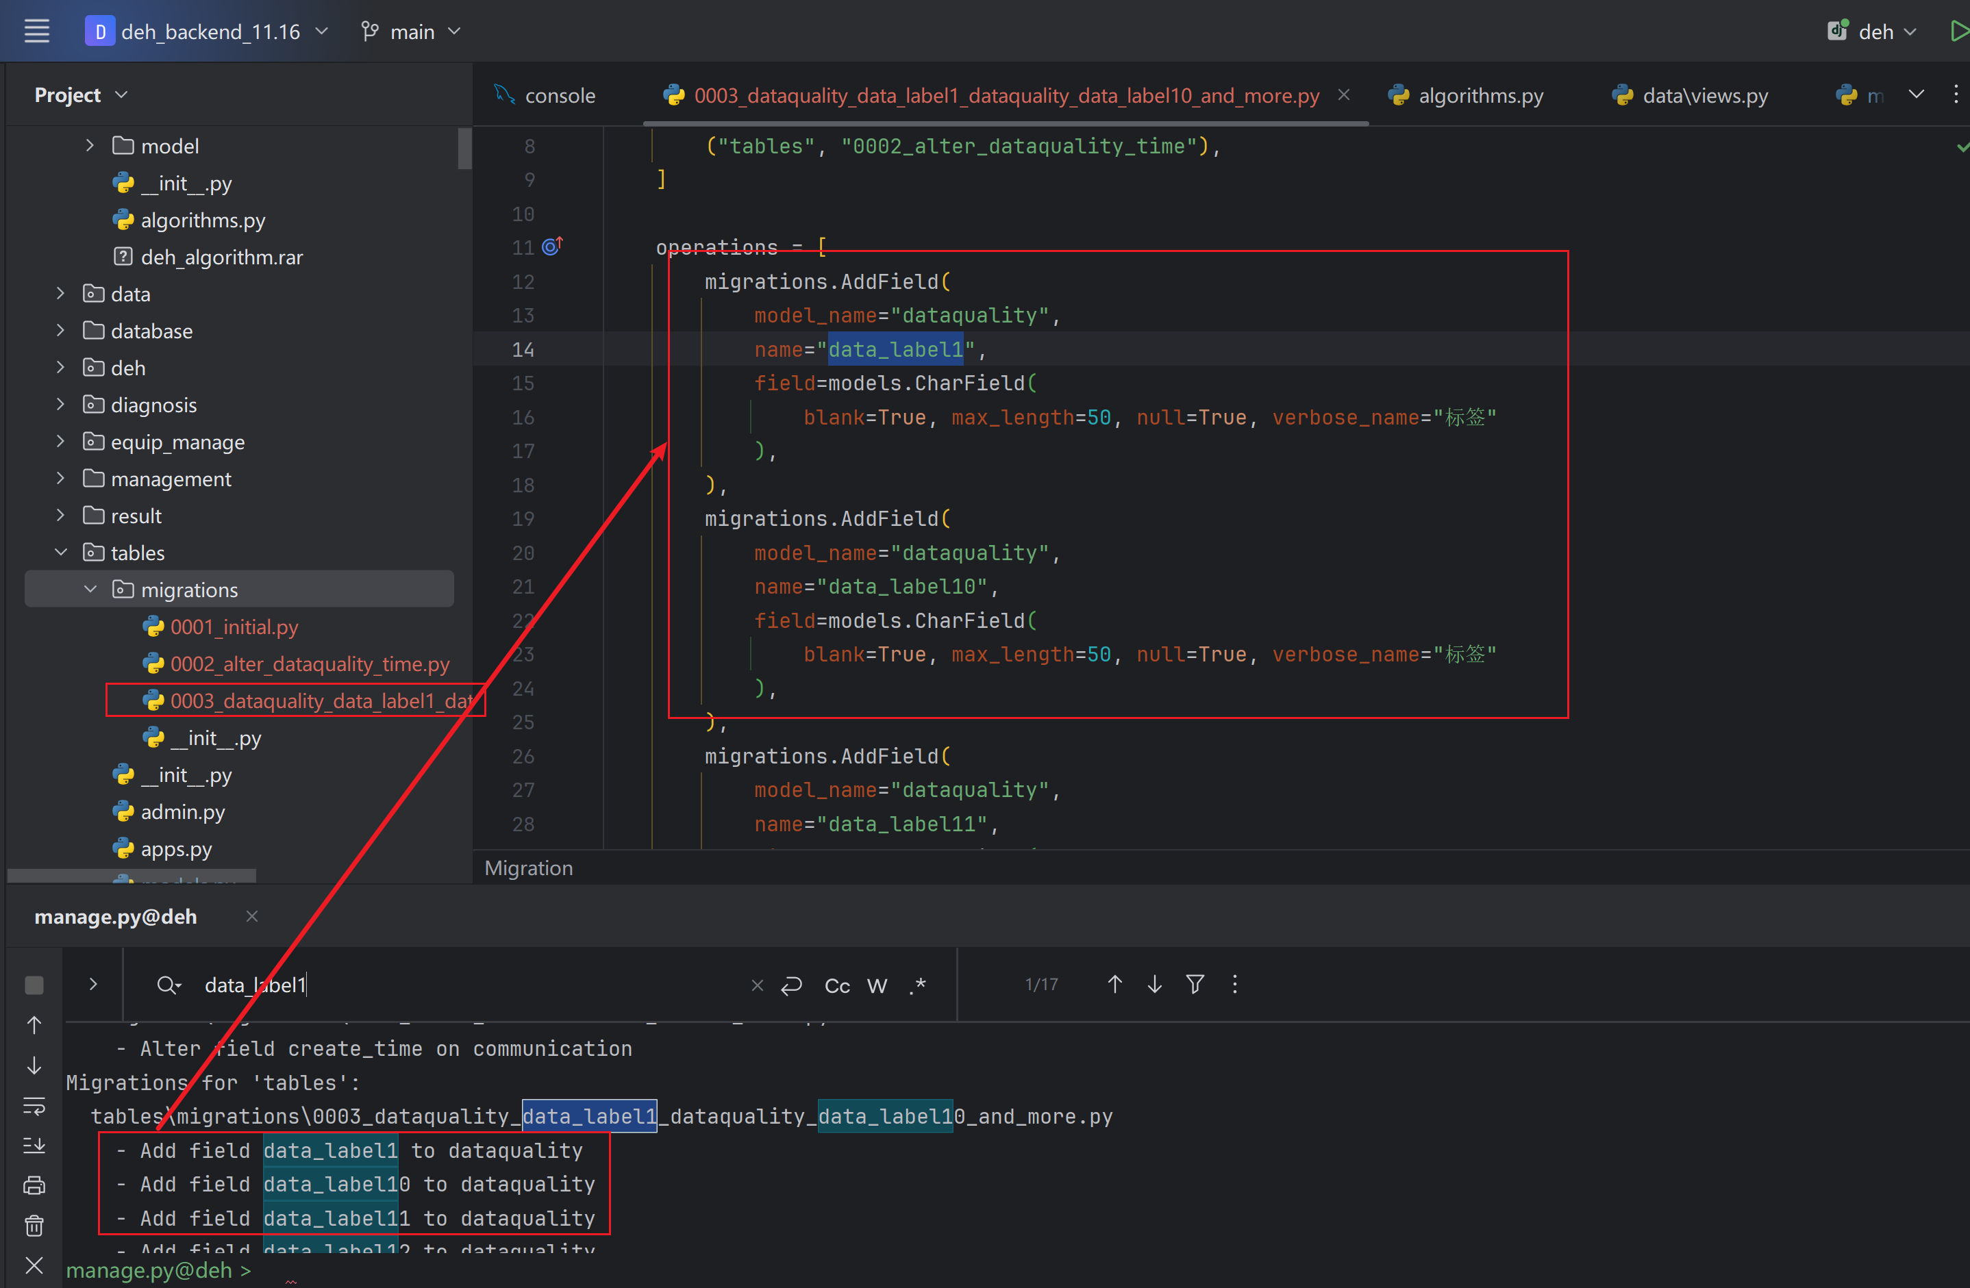Viewport: 1970px width, 1288px height.
Task: Toggle match case Cc option
Action: pos(837,985)
